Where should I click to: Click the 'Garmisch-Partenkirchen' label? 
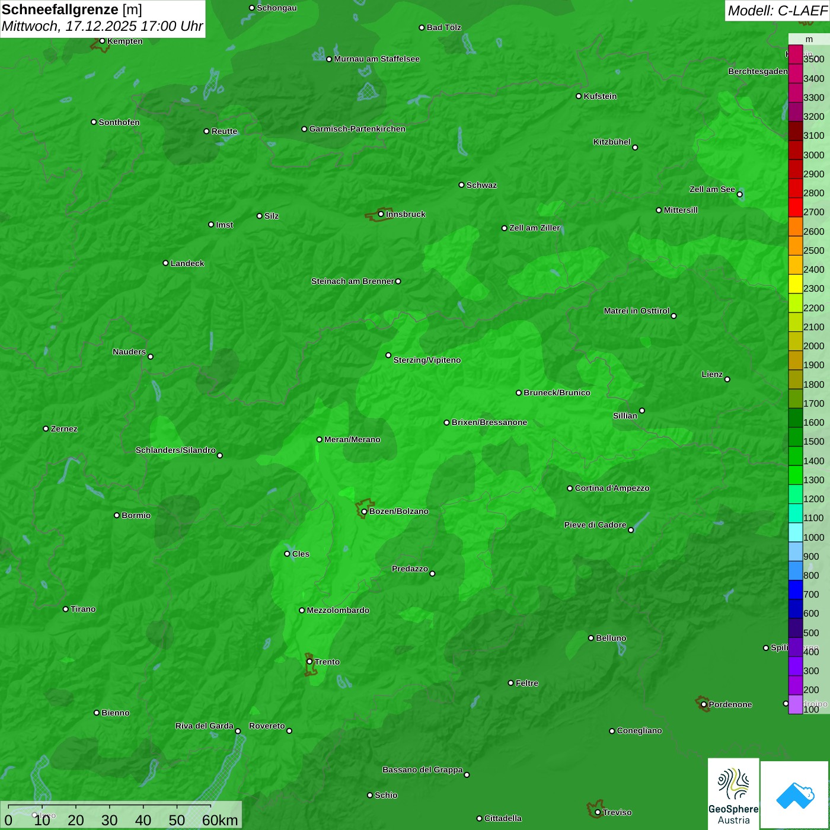(357, 129)
